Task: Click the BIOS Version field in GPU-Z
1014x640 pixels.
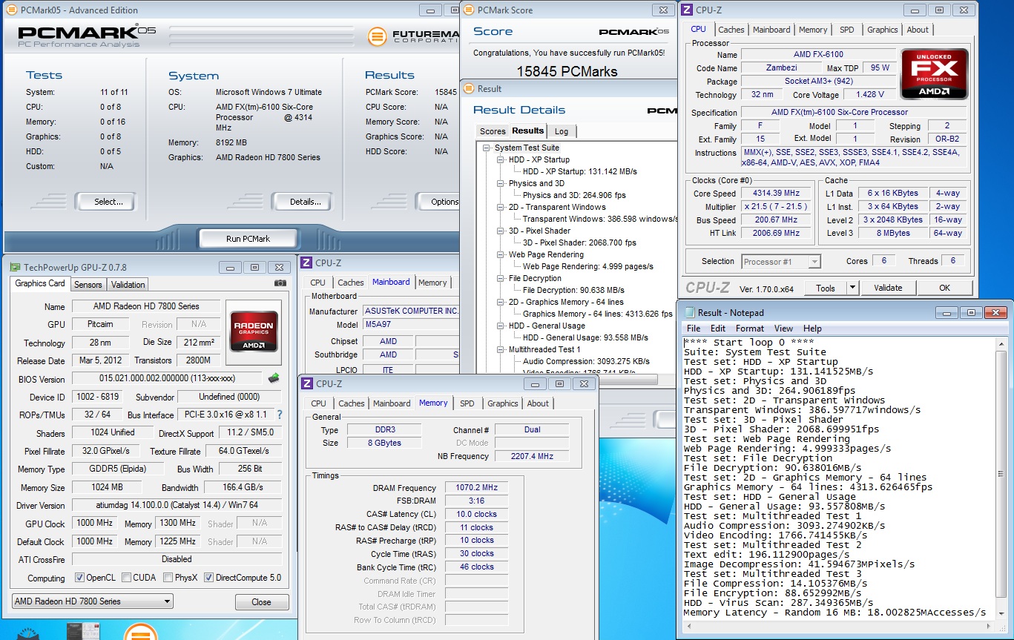Action: pos(167,378)
